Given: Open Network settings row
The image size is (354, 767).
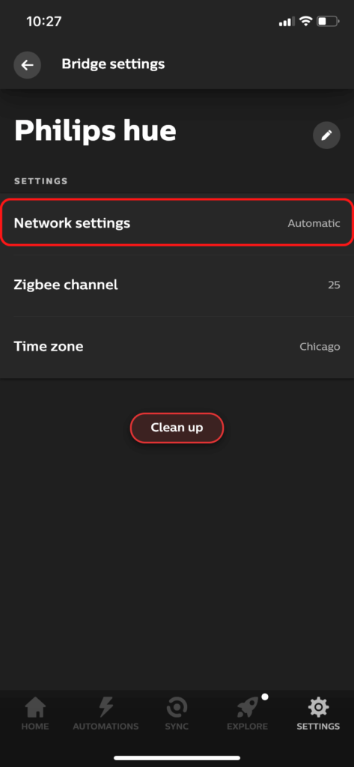Looking at the screenshot, I should [177, 223].
